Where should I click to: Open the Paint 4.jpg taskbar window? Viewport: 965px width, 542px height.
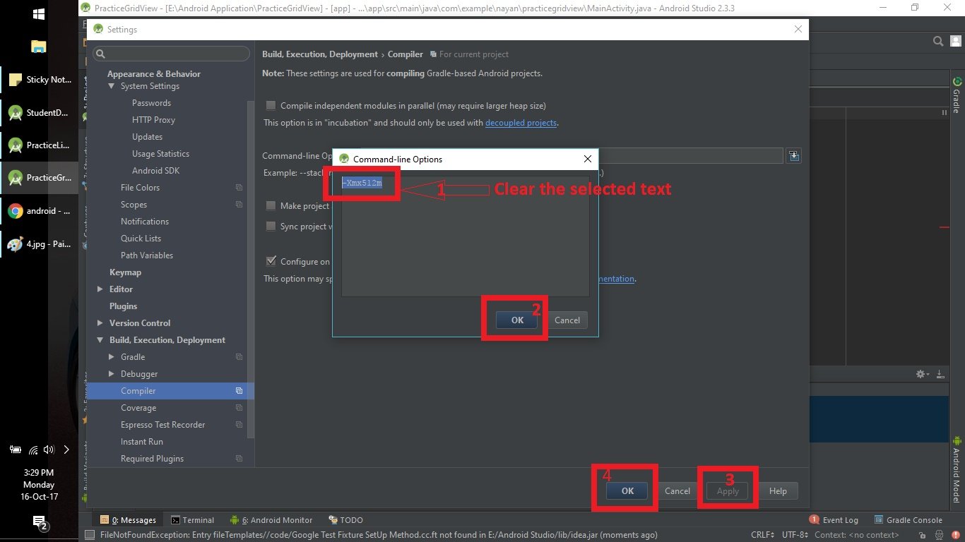39,244
